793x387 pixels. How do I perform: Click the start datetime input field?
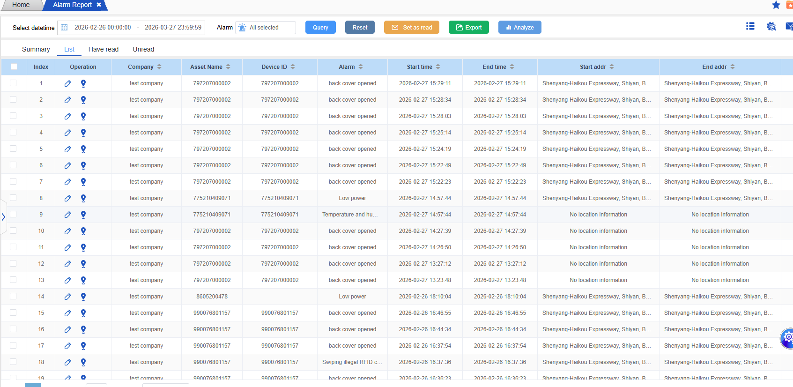[103, 28]
